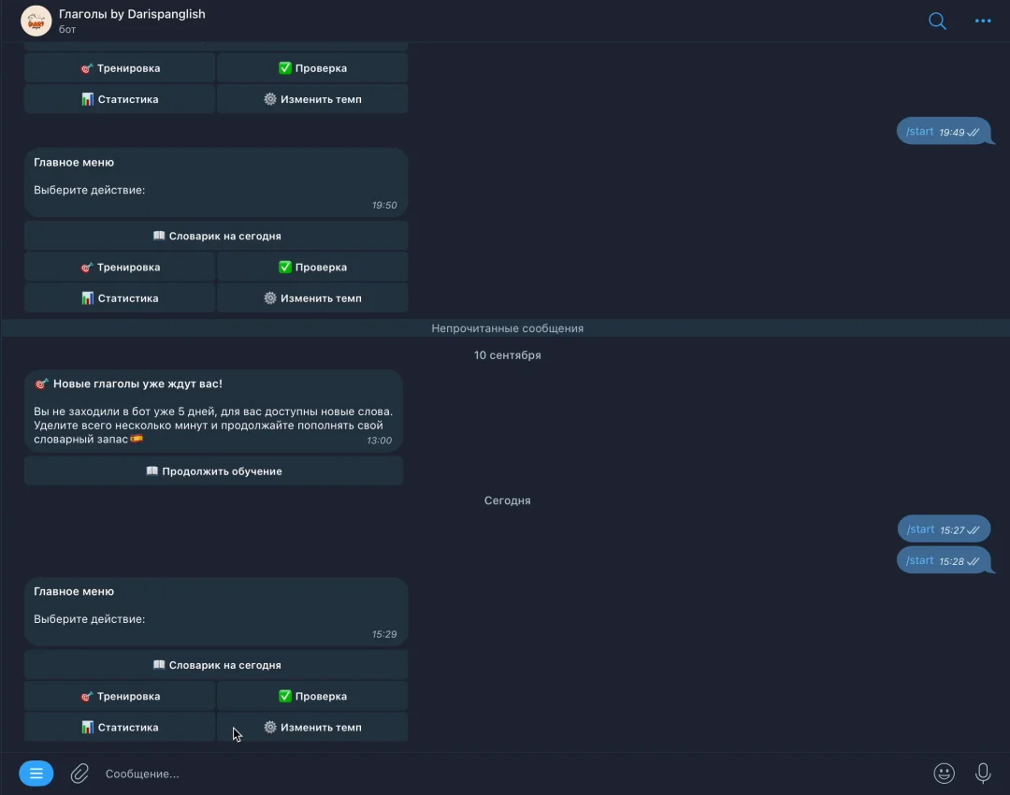Tap 'Изменить темп' under the 19:50 main menu

(312, 298)
